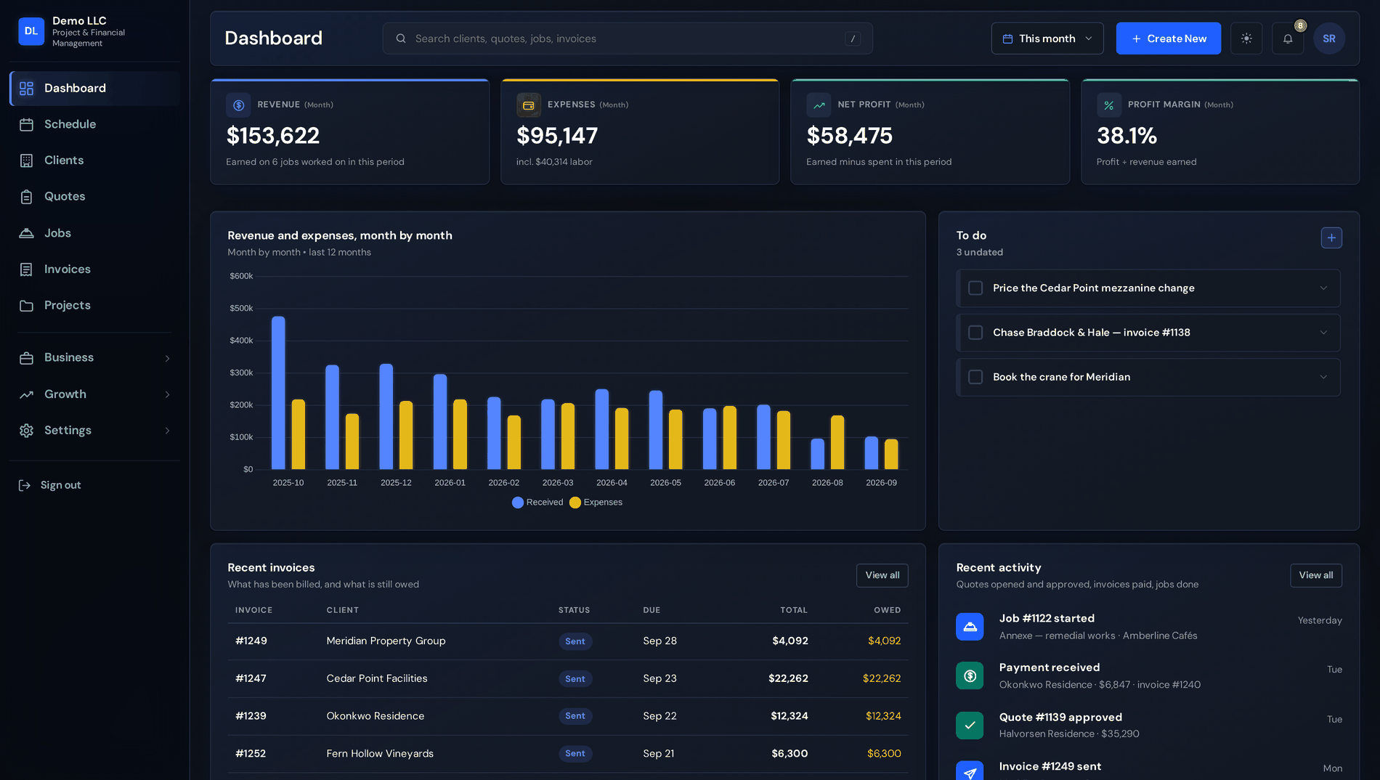This screenshot has height=780, width=1380.
Task: Add a to-do with the plus icon
Action: click(x=1331, y=237)
